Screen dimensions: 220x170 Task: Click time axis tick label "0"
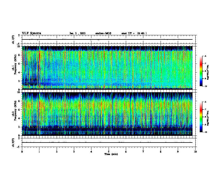tap(22, 152)
